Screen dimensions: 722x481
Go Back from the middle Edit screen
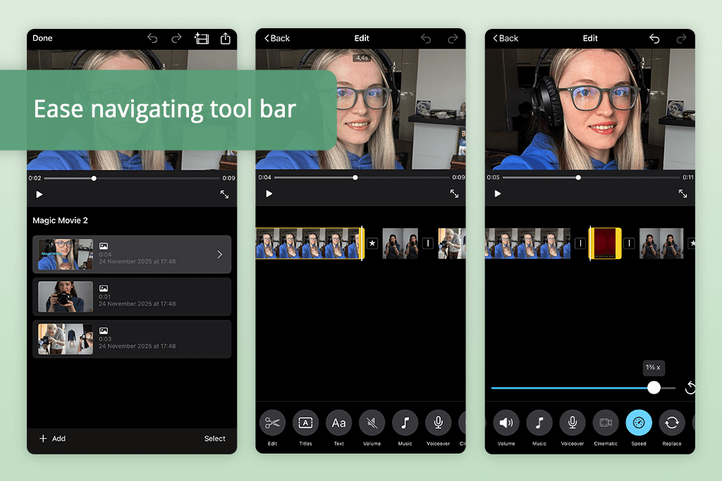pyautogui.click(x=276, y=38)
